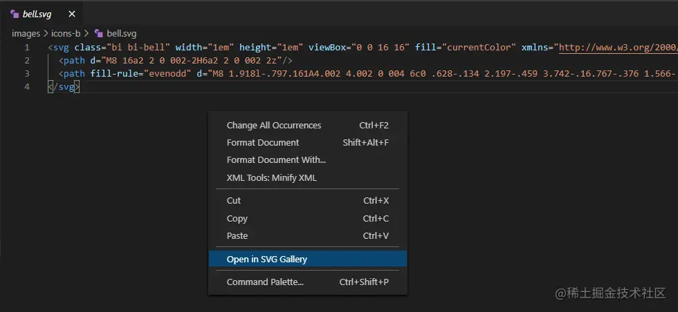Viewport: 678px width, 312px height.
Task: Place cursor on closing svg tag
Action: pos(64,87)
